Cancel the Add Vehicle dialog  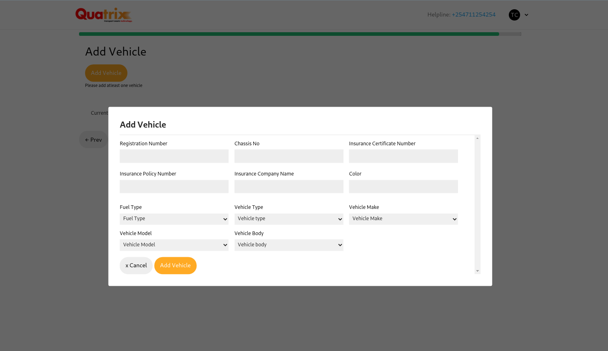tap(136, 266)
